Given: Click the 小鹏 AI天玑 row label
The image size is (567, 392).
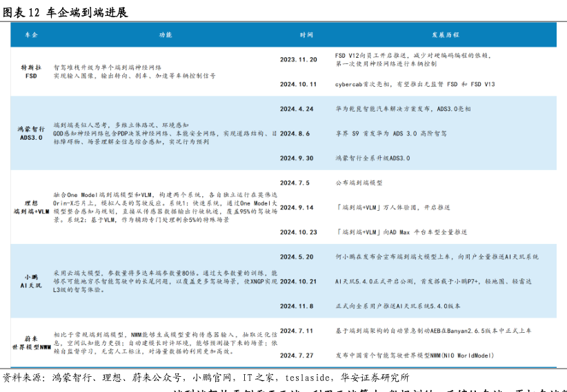Looking at the screenshot, I should [31, 280].
